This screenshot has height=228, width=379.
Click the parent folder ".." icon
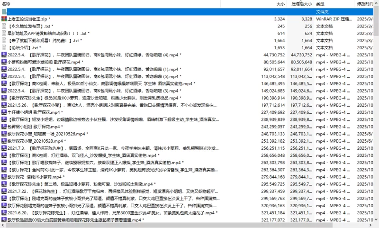(x=4, y=11)
